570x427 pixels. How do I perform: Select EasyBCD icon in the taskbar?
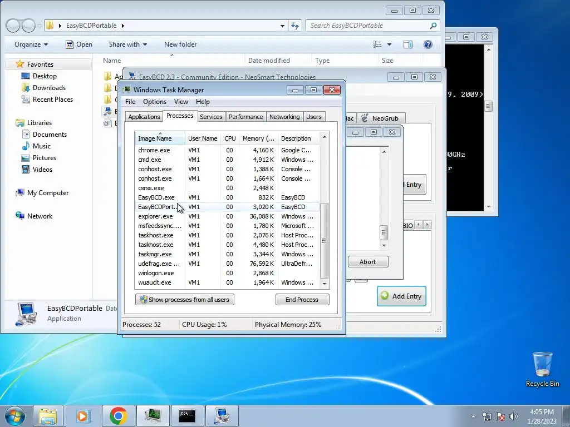click(222, 416)
